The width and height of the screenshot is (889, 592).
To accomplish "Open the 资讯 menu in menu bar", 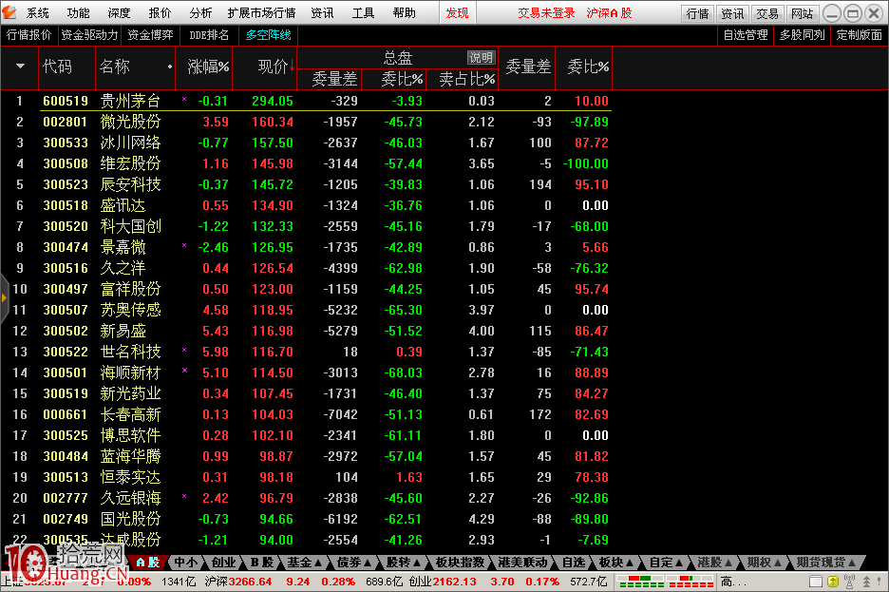I will tap(323, 12).
